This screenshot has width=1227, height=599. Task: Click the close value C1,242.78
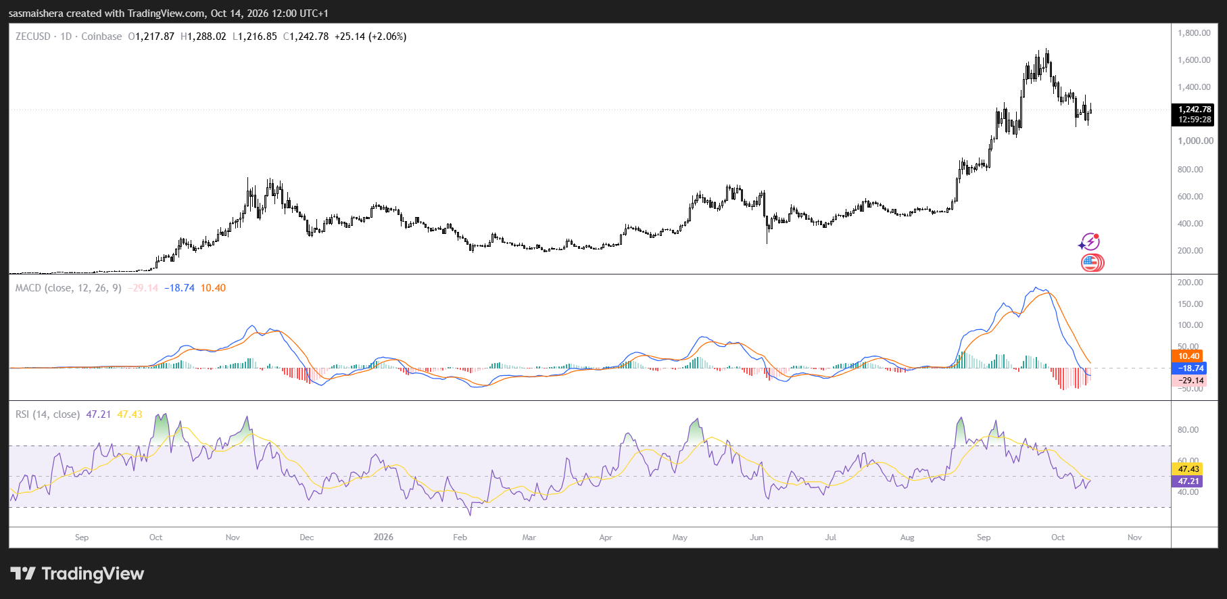(x=306, y=37)
